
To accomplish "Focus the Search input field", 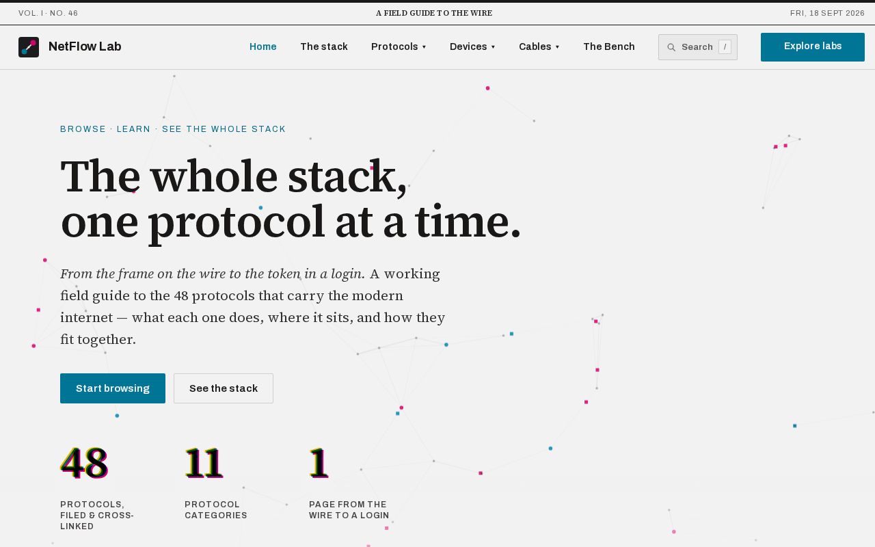I will coord(698,47).
